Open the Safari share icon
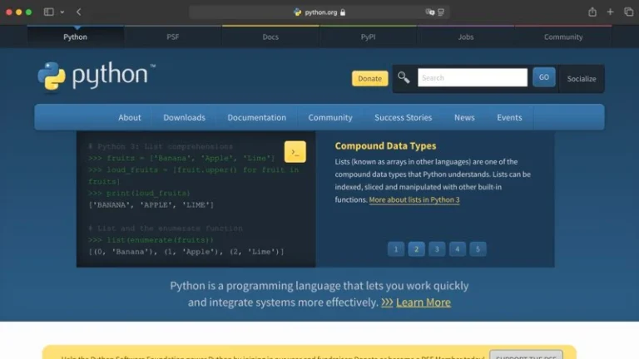Viewport: 639px width, 359px height. [592, 12]
